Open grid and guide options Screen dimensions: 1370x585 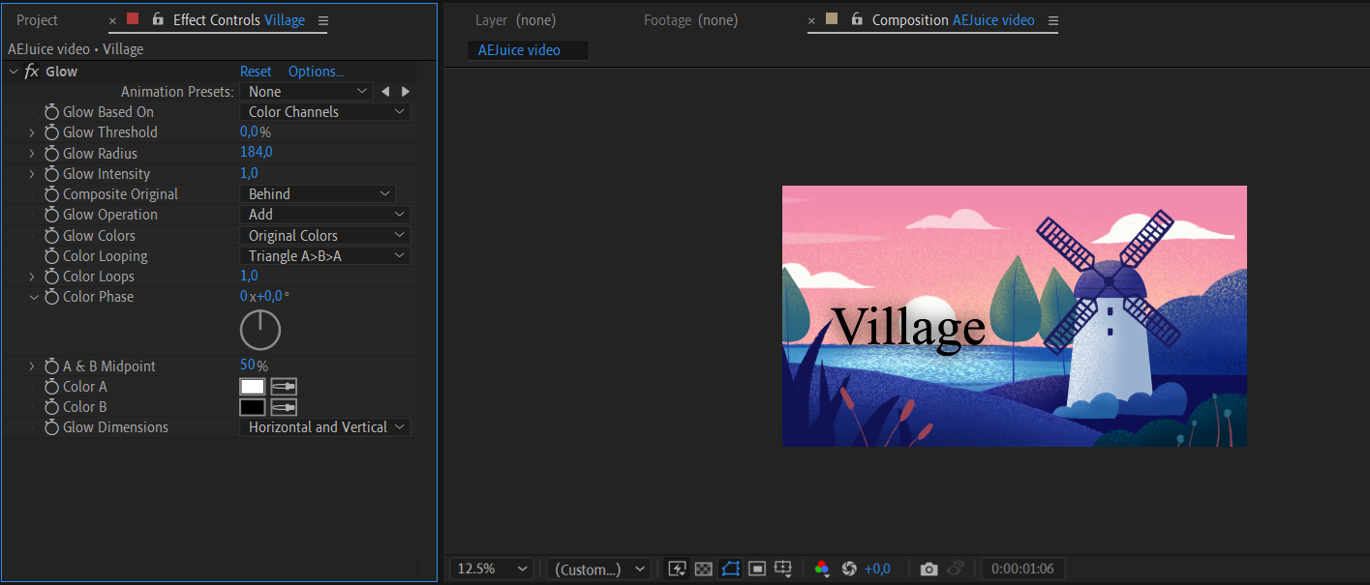[x=784, y=569]
